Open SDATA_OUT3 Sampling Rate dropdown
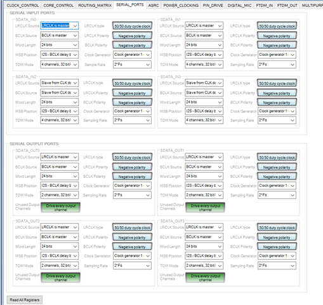 (277, 266)
